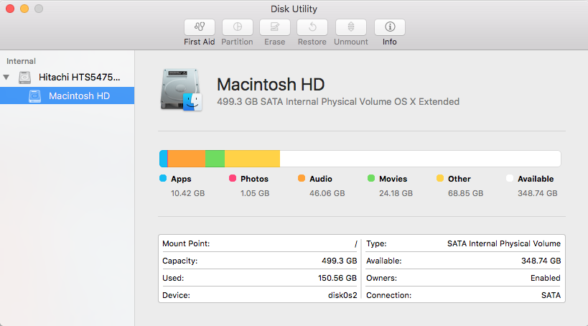Click the First Aid toolbar icon
Image resolution: width=588 pixels, height=326 pixels.
(199, 27)
